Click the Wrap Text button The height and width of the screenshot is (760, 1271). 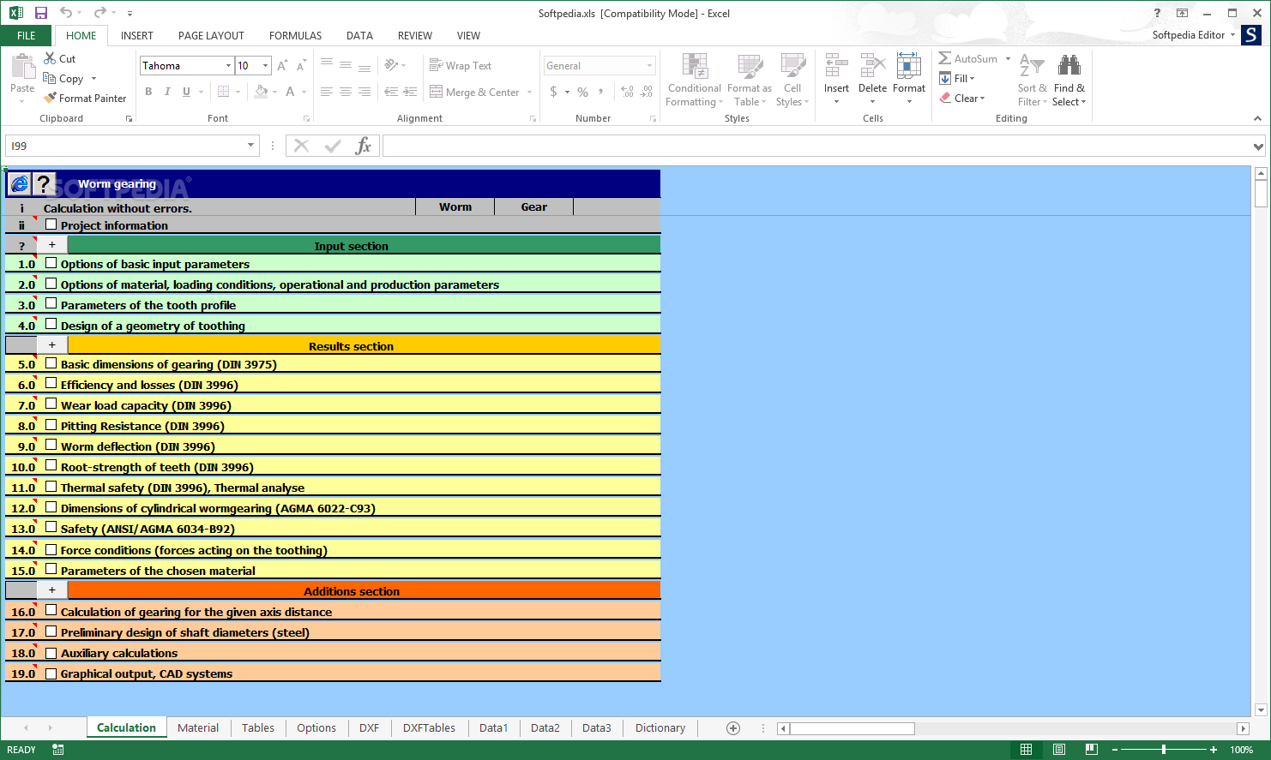click(x=461, y=66)
